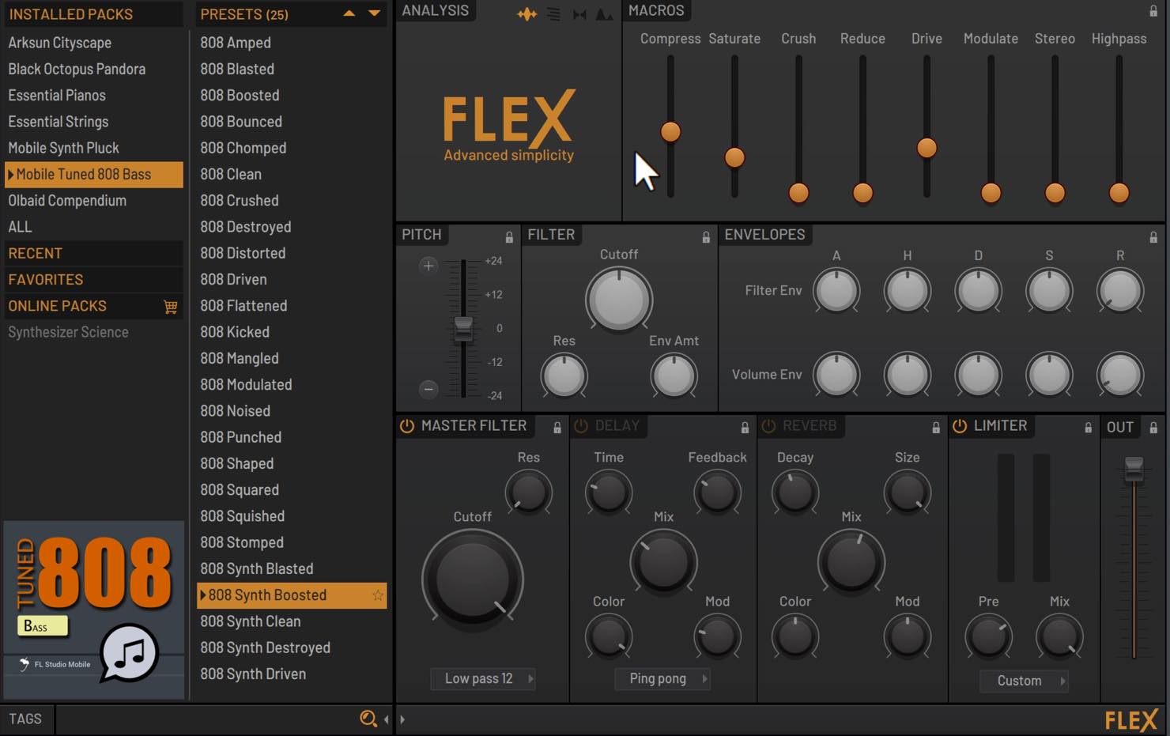The height and width of the screenshot is (736, 1170).
Task: Lock the Envelopes section
Action: [x=1153, y=237]
